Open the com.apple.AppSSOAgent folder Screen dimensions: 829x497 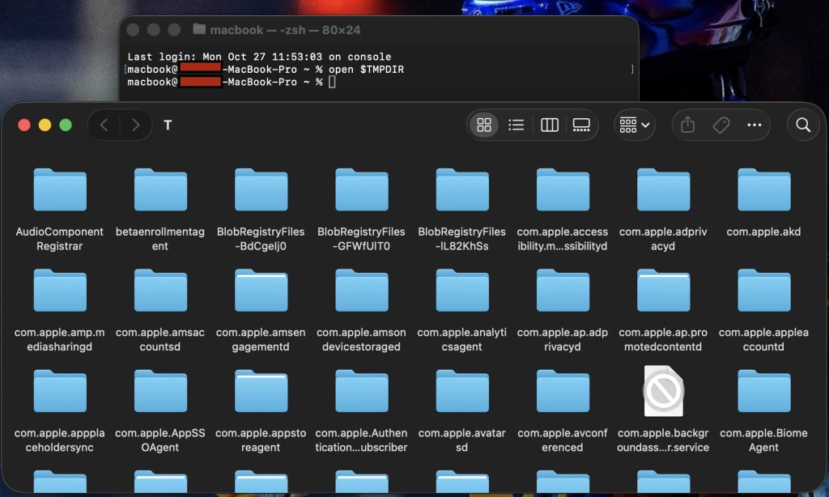pos(159,391)
